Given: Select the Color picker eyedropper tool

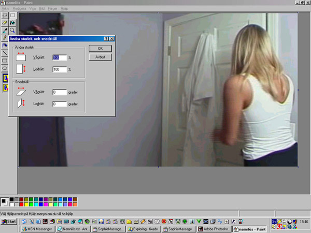Looking at the screenshot, I should (5, 31).
